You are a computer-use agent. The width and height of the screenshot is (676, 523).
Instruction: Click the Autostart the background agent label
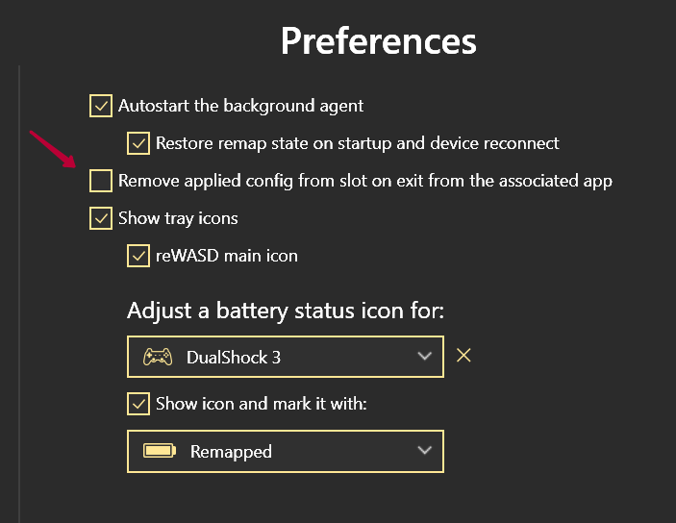[241, 106]
